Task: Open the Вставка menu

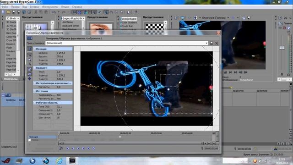Action: click(x=34, y=7)
